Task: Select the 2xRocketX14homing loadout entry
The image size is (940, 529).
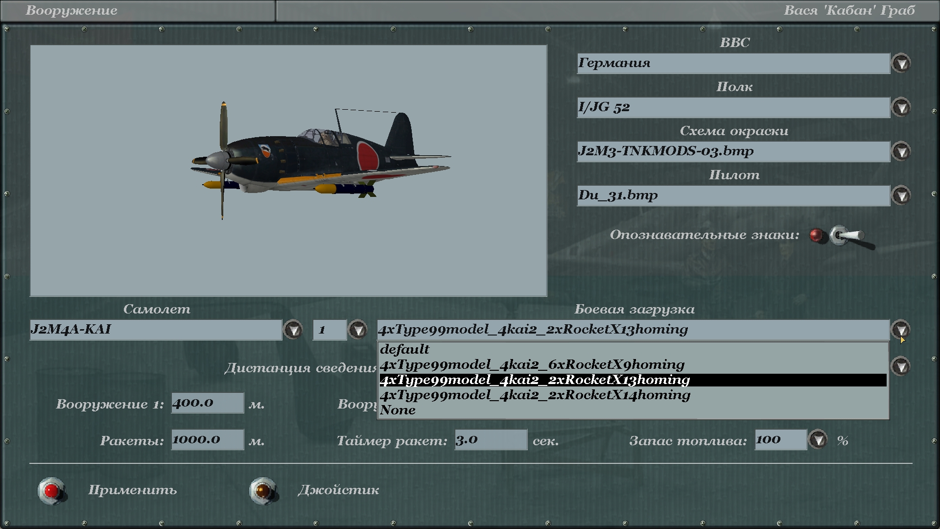Action: [x=535, y=395]
